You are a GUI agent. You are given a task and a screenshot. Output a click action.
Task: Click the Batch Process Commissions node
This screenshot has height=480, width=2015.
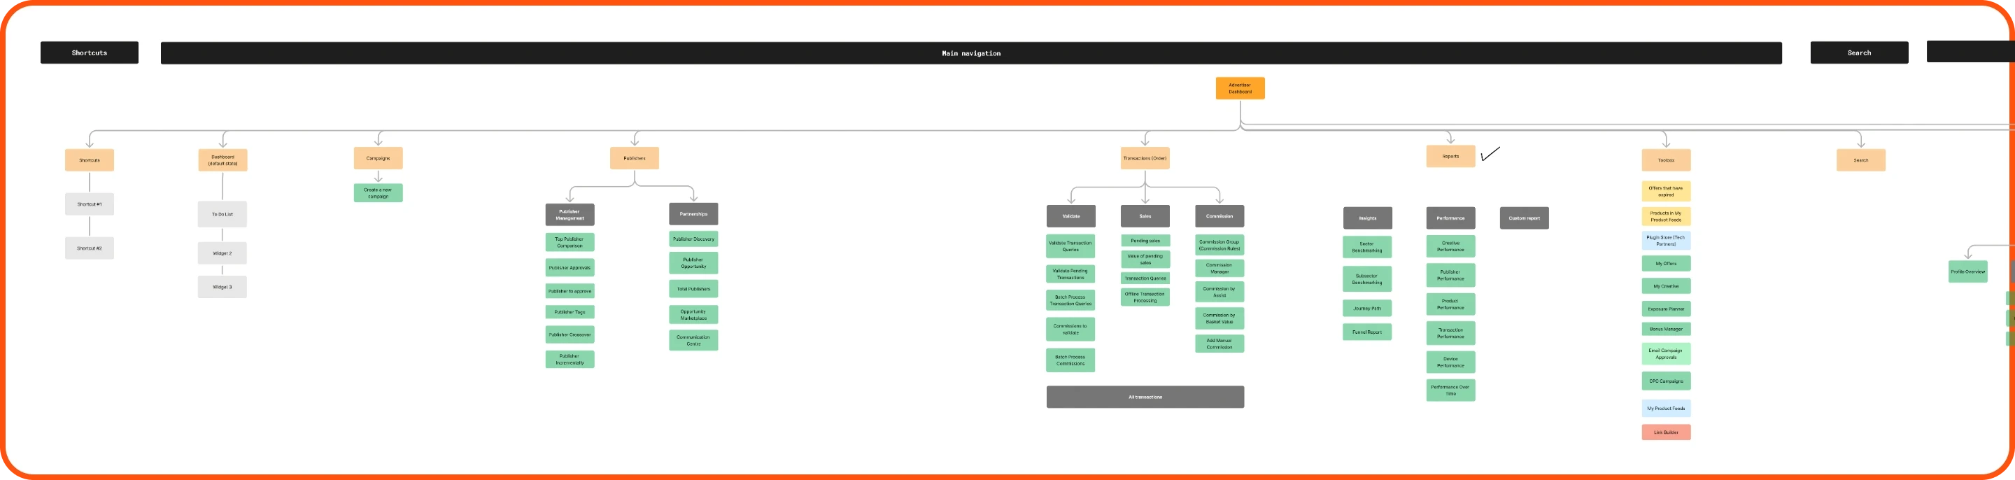click(1070, 360)
